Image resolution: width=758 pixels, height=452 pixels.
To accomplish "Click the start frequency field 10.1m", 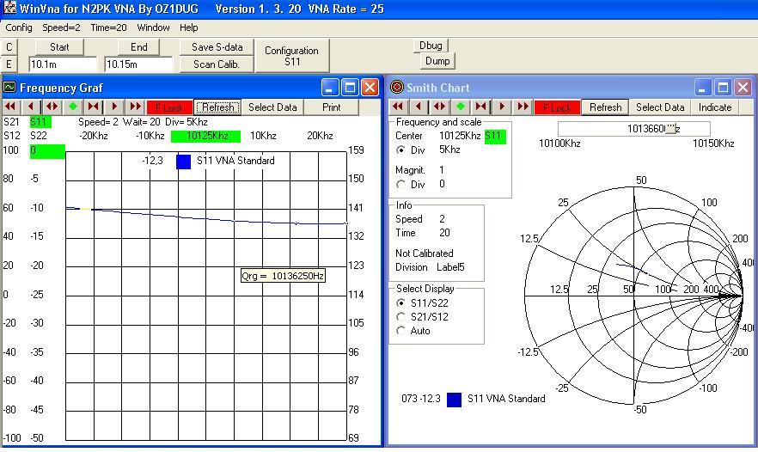I will point(63,64).
